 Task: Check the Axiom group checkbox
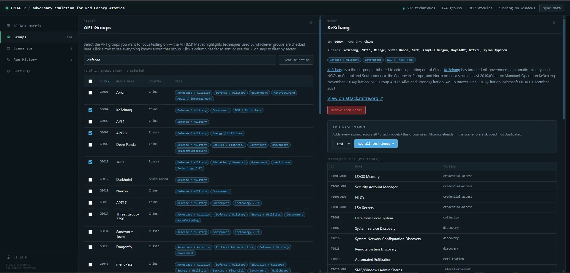point(90,92)
